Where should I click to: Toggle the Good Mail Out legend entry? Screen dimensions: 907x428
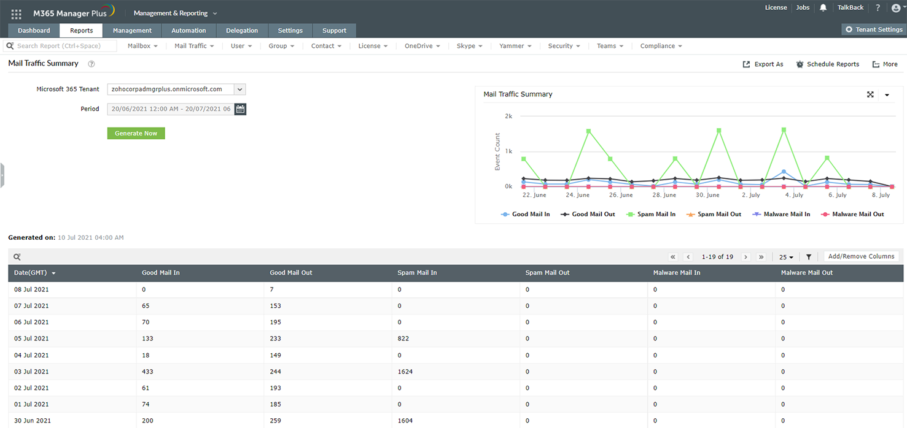(587, 214)
